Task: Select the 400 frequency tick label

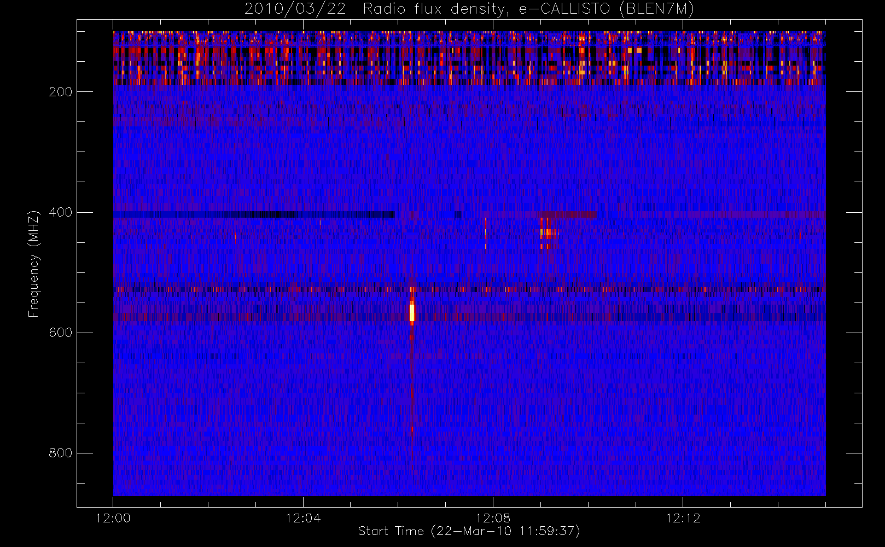Action: click(x=61, y=212)
